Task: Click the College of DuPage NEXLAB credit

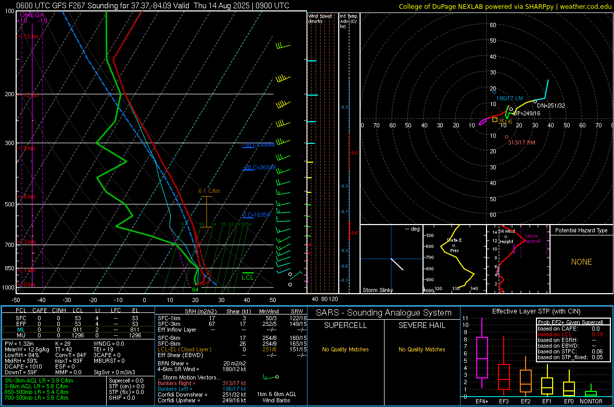Action: pos(505,6)
